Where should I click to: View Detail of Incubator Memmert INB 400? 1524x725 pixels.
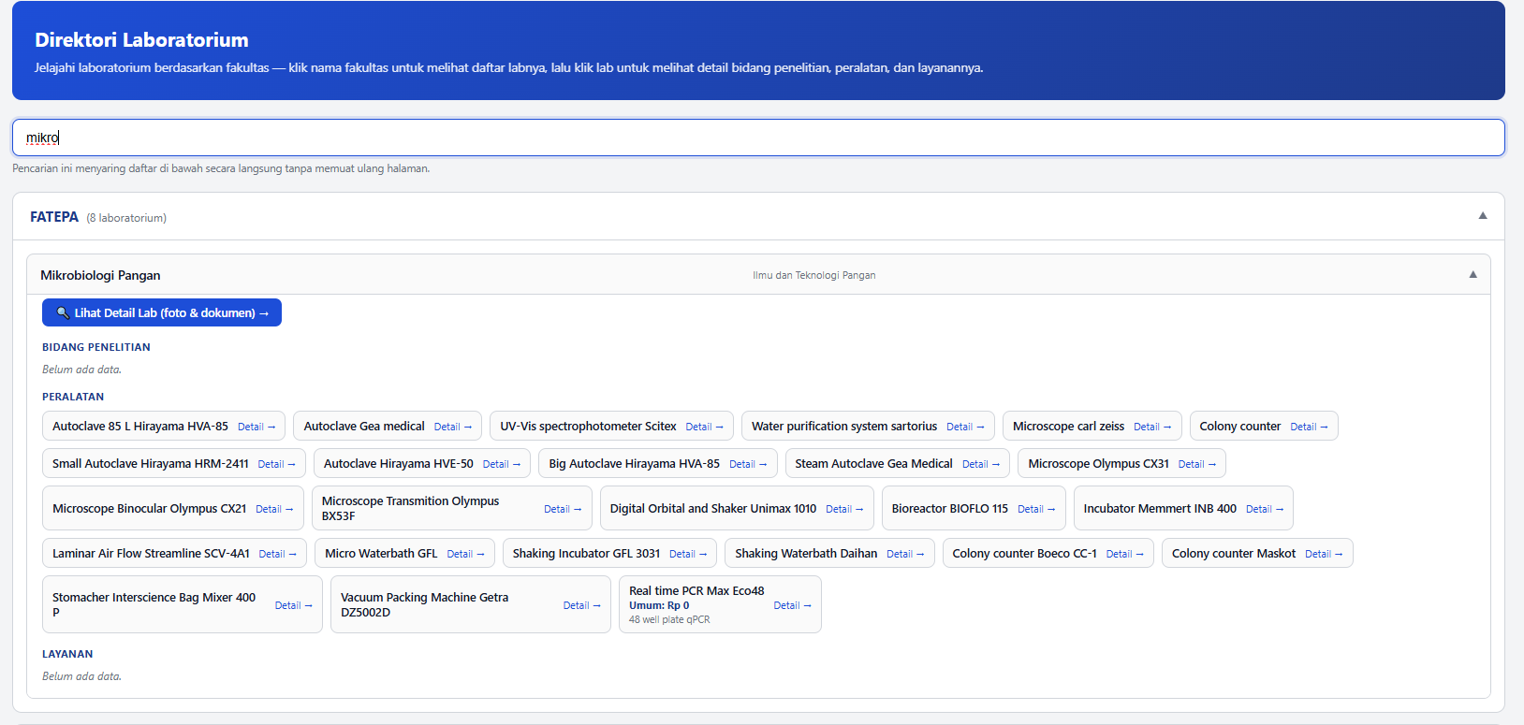click(x=1265, y=509)
